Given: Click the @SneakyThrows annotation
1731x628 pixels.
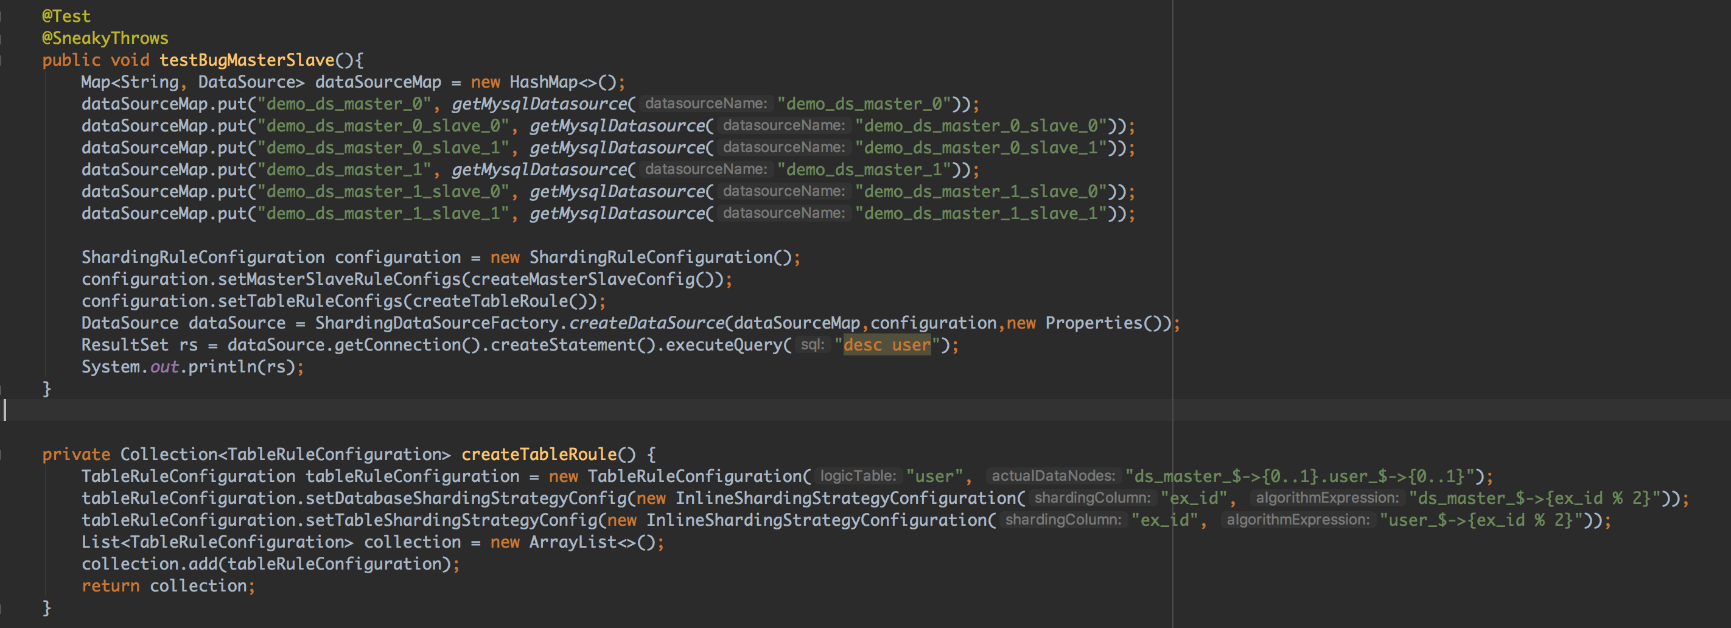Looking at the screenshot, I should (105, 38).
